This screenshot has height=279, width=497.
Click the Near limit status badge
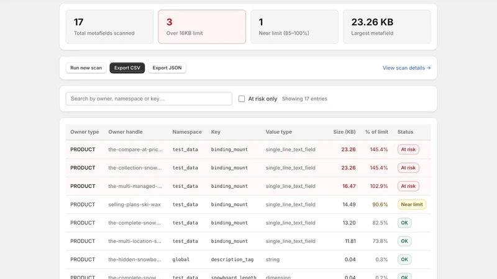(x=412, y=205)
